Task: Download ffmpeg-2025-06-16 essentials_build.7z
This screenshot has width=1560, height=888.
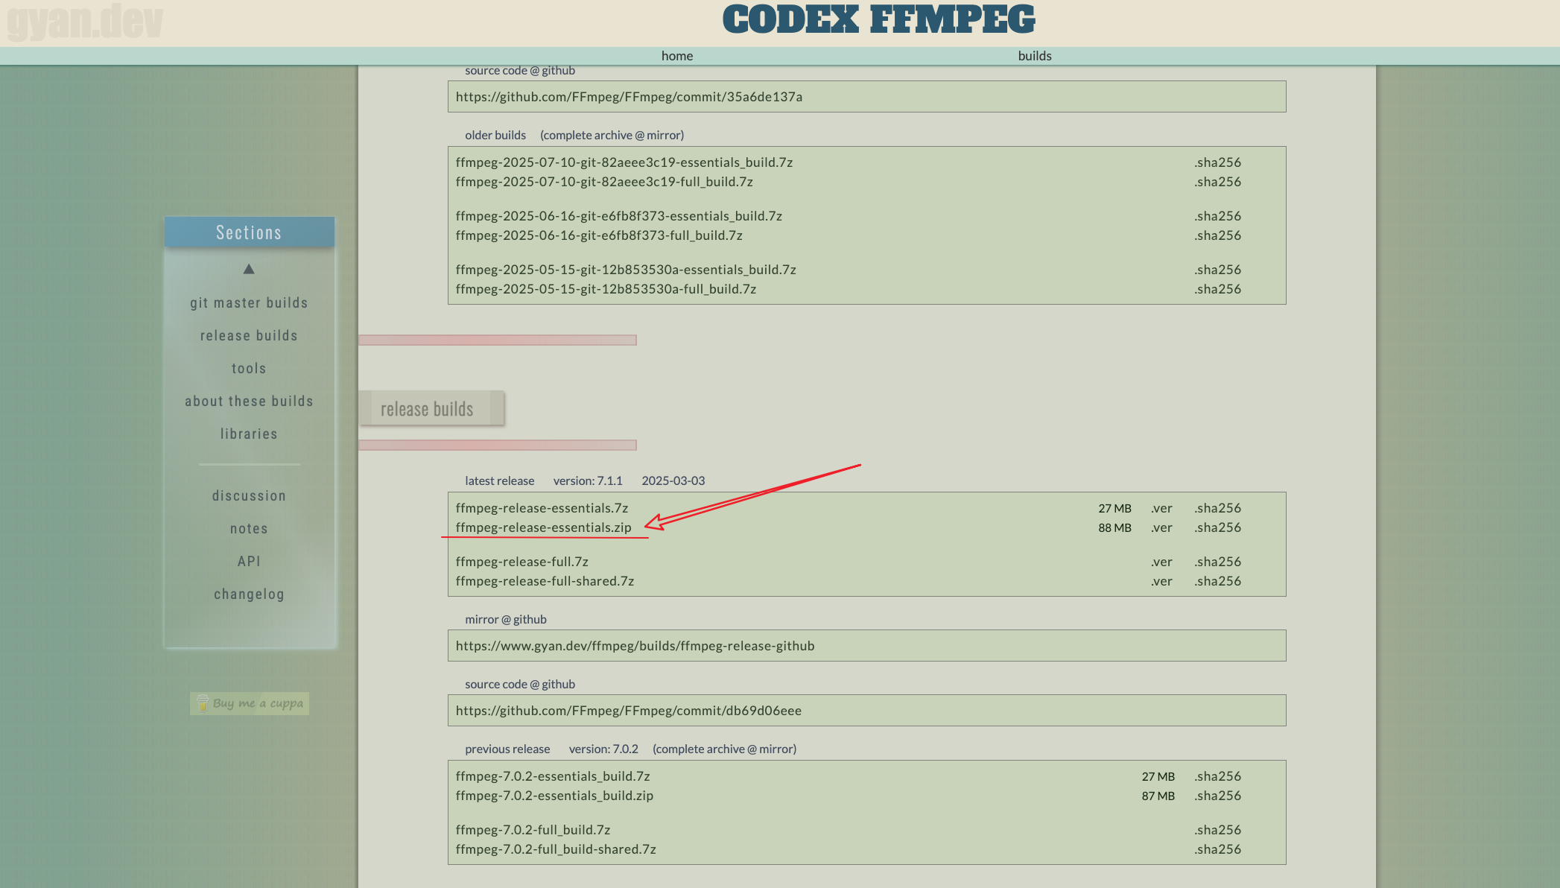Action: tap(618, 216)
